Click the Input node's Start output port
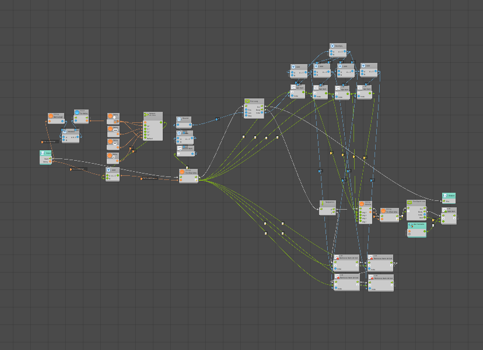483x350 pixels. click(x=50, y=159)
